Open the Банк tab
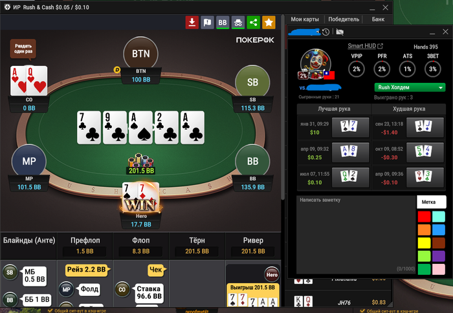453x313 pixels. 378,19
